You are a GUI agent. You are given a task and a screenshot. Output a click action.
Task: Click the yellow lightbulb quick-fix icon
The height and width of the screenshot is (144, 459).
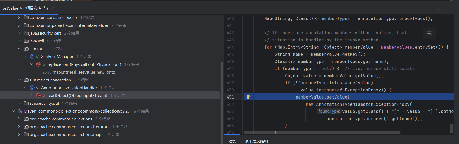click(248, 97)
